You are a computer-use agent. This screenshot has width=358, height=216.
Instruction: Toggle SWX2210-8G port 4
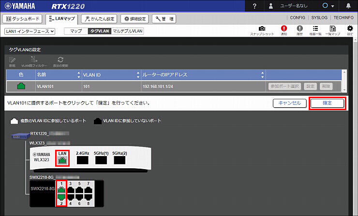(x=71, y=197)
